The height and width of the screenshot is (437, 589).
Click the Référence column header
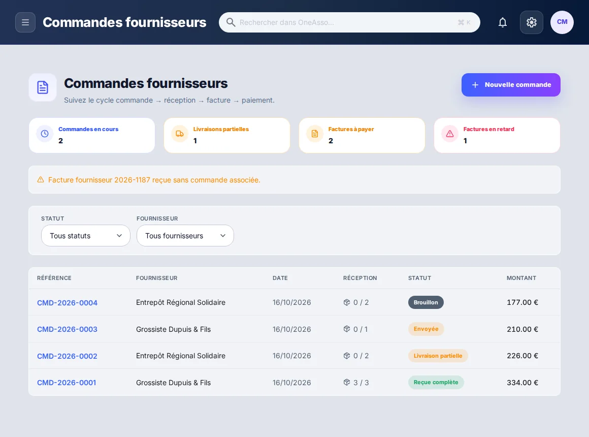(x=54, y=278)
